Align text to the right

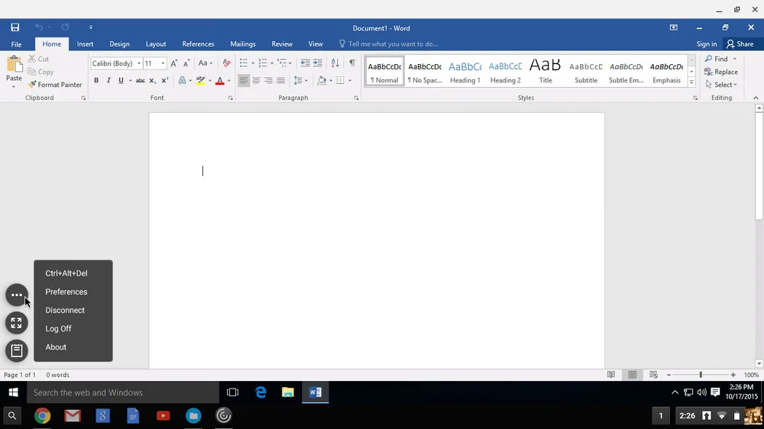pyautogui.click(x=268, y=80)
